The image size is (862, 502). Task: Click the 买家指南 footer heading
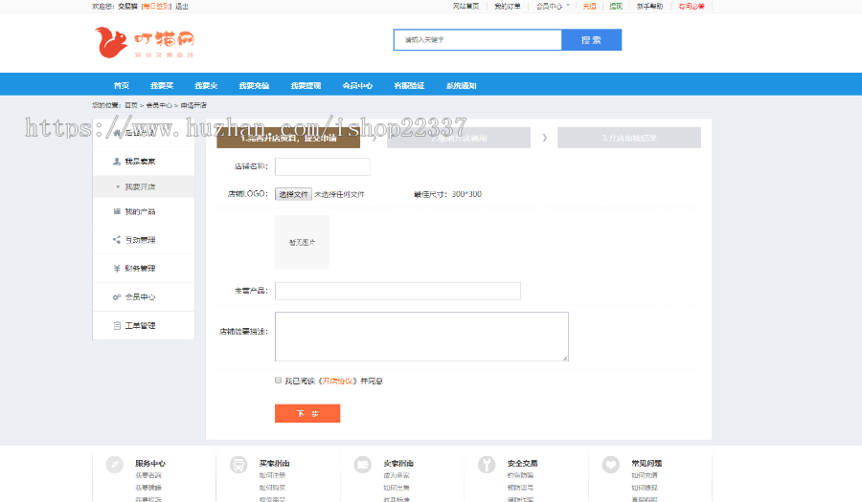tap(274, 464)
